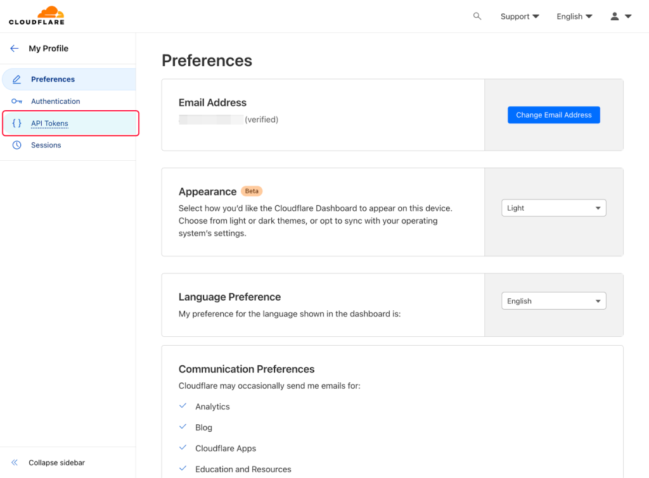Open the Light appearance theme dropdown
This screenshot has width=649, height=478.
(x=553, y=208)
